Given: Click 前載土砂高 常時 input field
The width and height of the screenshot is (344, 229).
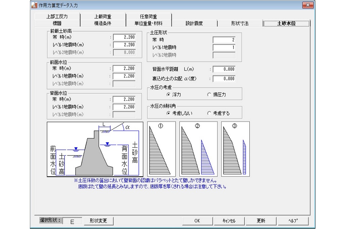Looking at the screenshot, I should [x=124, y=37].
